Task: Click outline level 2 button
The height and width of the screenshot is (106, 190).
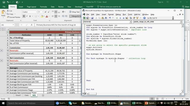Action: click(4, 29)
